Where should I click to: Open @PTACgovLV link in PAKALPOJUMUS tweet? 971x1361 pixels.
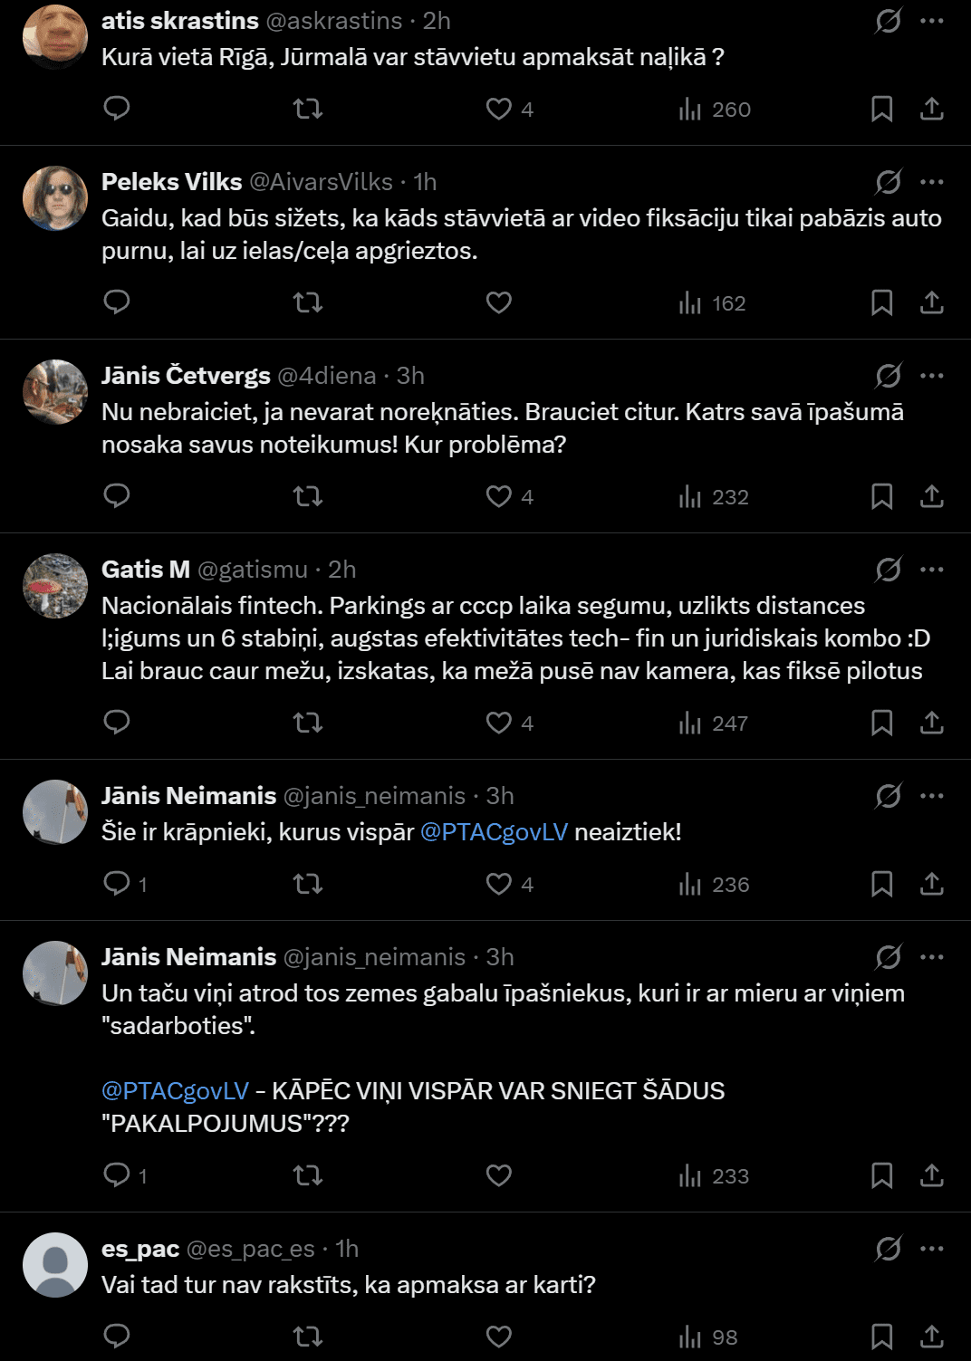click(175, 1091)
